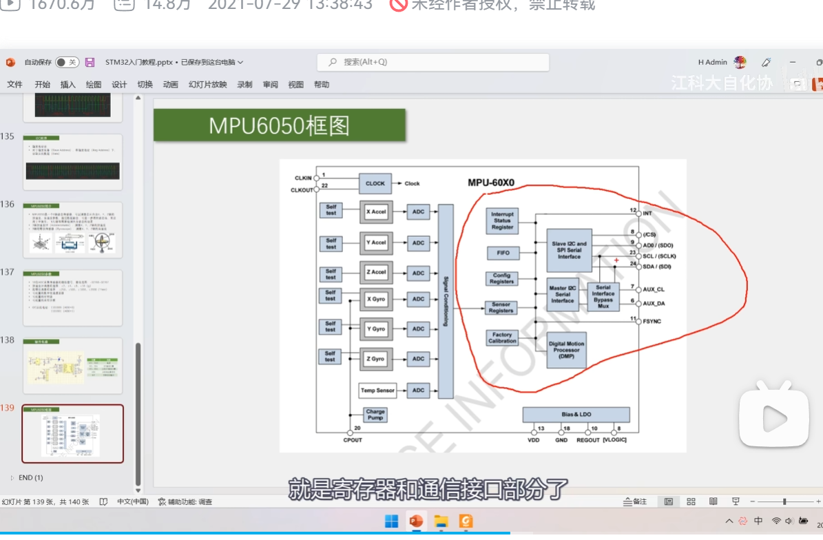Switch to the 视图 ribbon tab
Viewport: 823px width, 540px height.
tap(296, 85)
